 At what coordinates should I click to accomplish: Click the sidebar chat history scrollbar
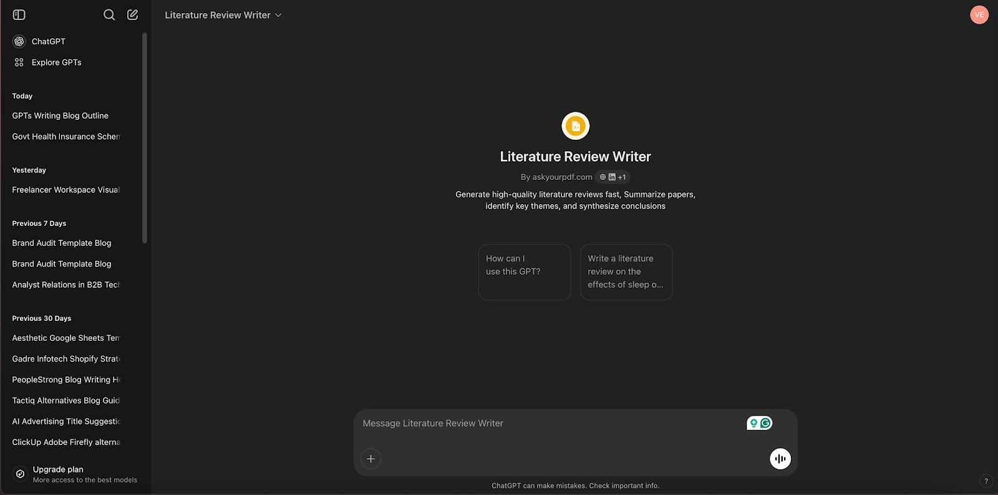(145, 137)
